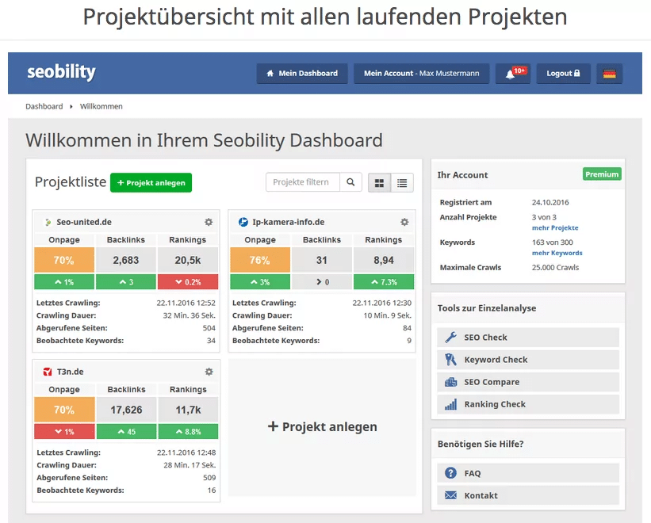The width and height of the screenshot is (651, 523).
Task: Click Seo-united.de red 0.2% ranking drop
Action: (188, 282)
